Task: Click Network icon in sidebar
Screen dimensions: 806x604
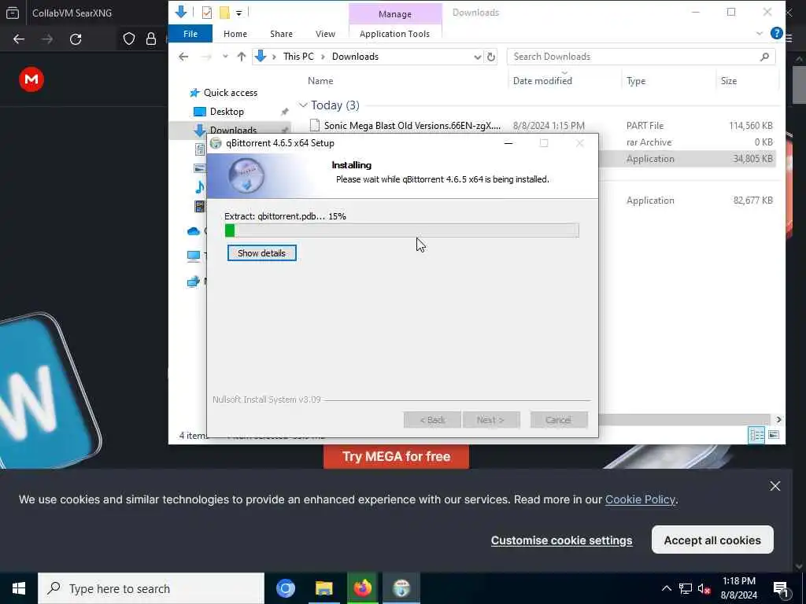Action: coord(194,282)
